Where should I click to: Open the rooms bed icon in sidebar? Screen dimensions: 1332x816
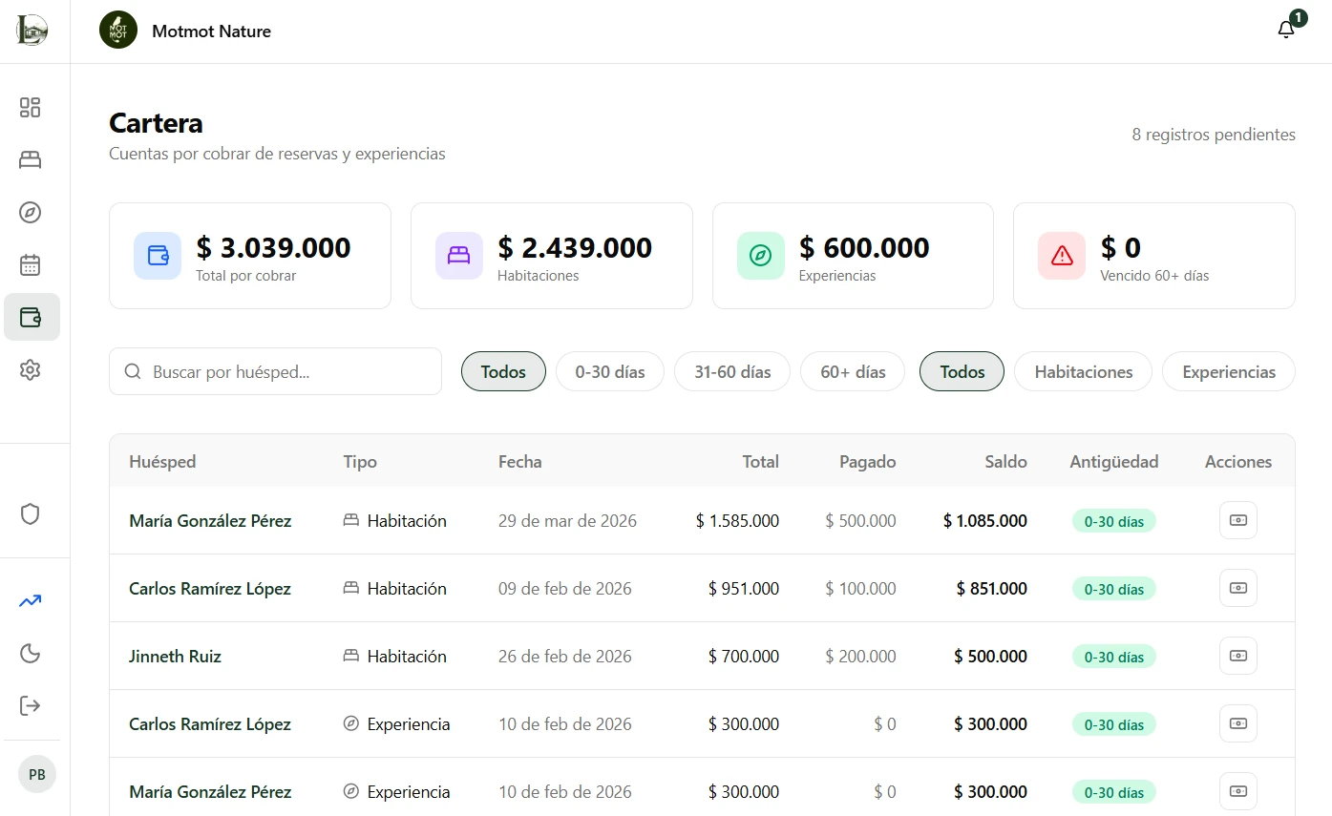tap(31, 159)
